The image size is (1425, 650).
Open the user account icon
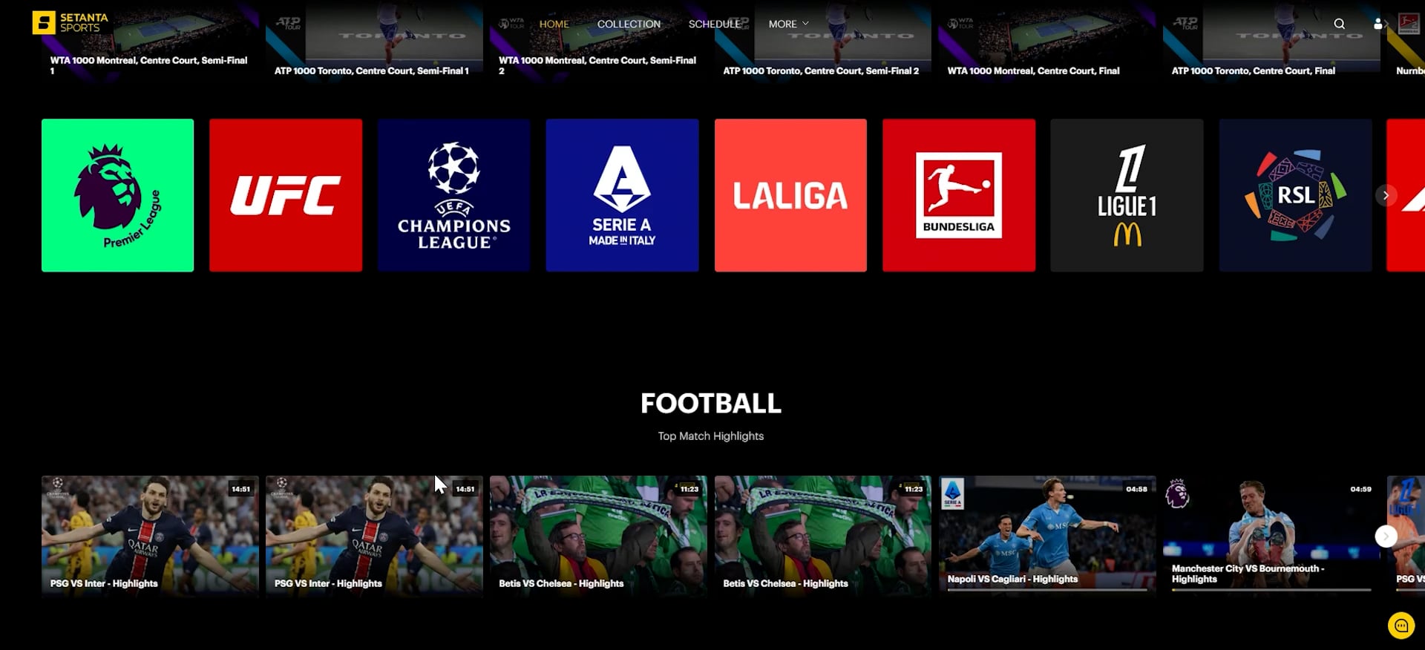point(1377,24)
